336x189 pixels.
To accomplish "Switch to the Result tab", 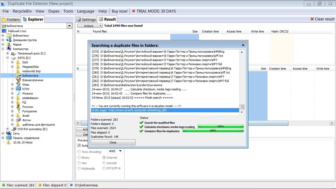I will 107,19.
